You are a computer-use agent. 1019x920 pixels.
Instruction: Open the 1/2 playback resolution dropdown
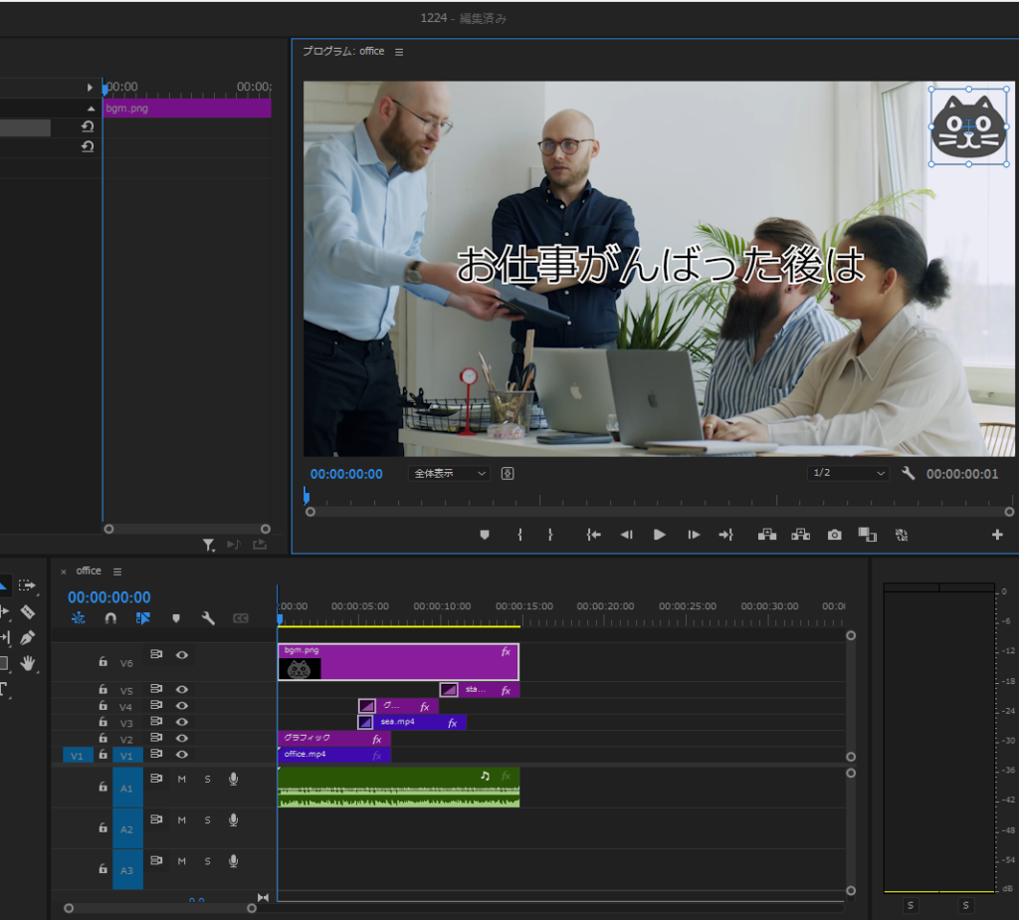pyautogui.click(x=848, y=474)
